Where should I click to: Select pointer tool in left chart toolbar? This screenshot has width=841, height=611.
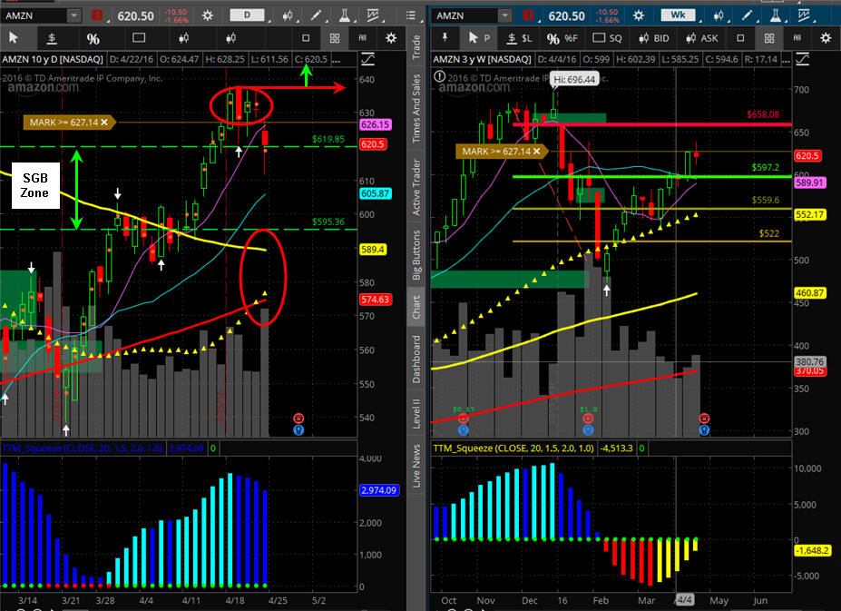coord(14,38)
